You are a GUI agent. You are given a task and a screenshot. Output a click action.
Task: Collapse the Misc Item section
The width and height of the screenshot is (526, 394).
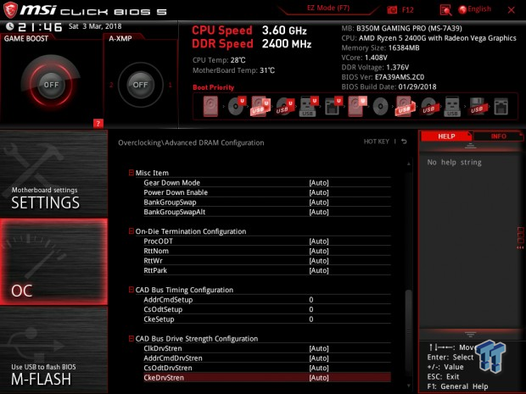click(x=131, y=173)
